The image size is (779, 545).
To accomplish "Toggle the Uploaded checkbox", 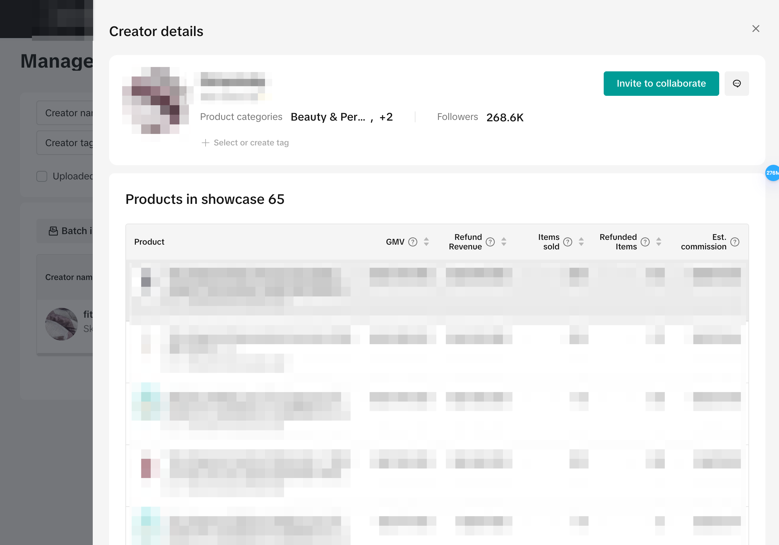I will pos(42,176).
